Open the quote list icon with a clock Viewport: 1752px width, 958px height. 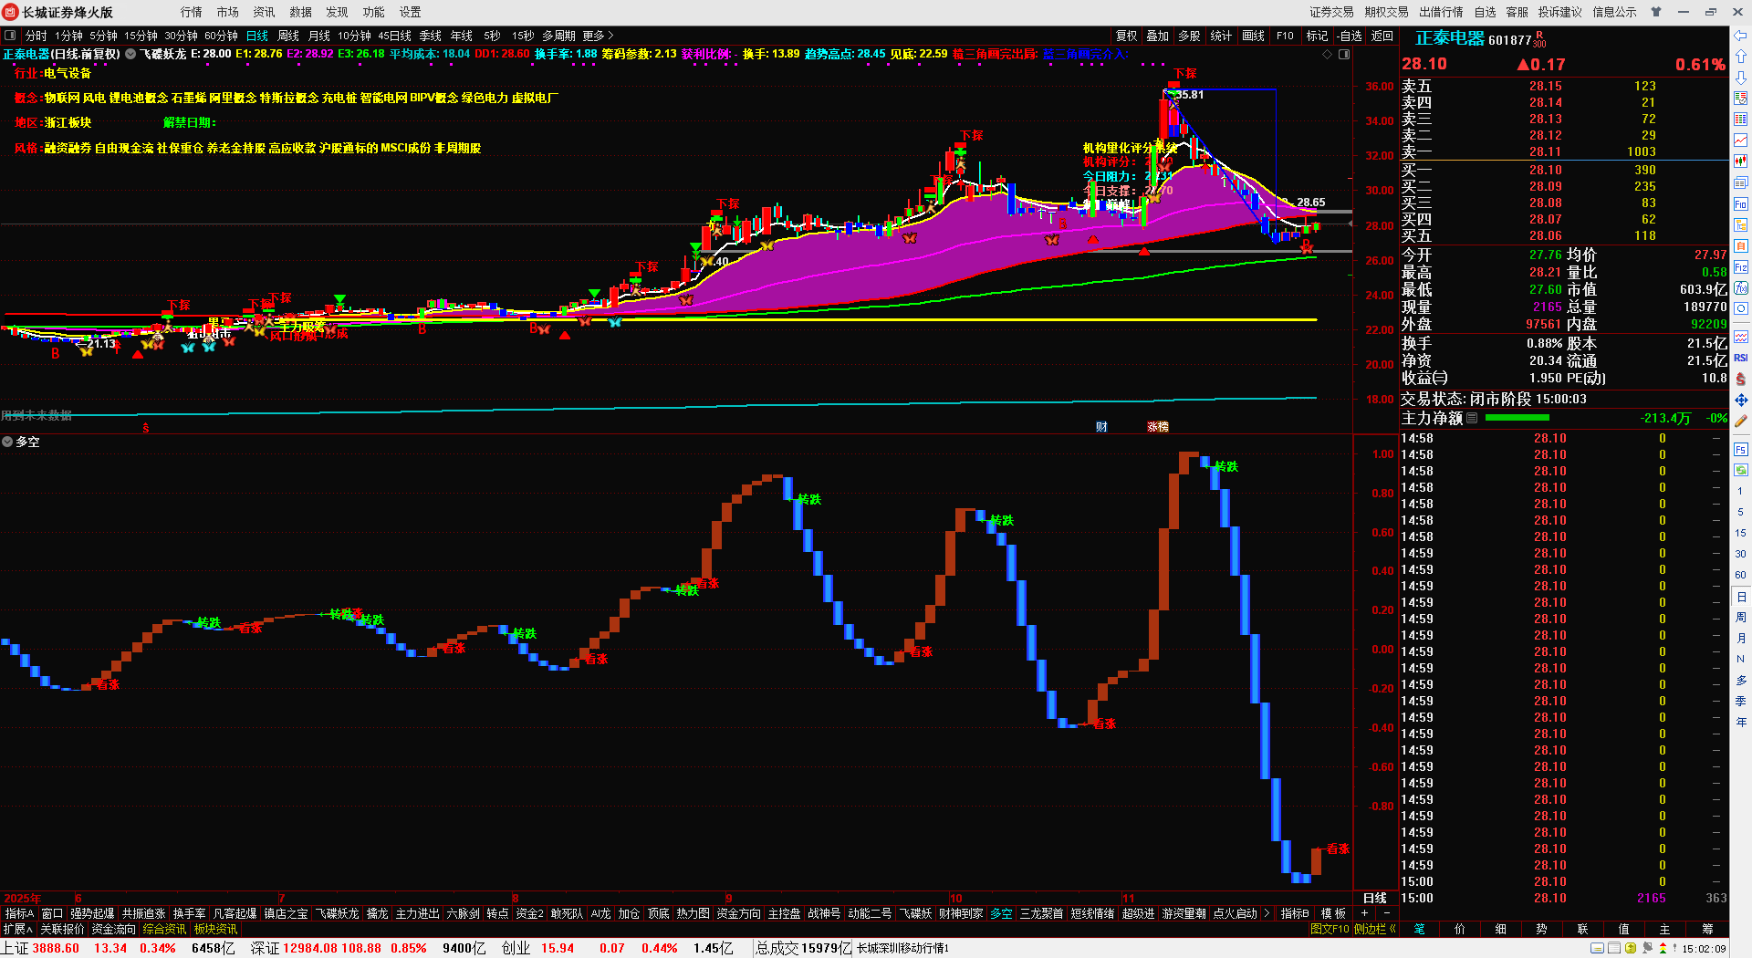pos(1740,98)
